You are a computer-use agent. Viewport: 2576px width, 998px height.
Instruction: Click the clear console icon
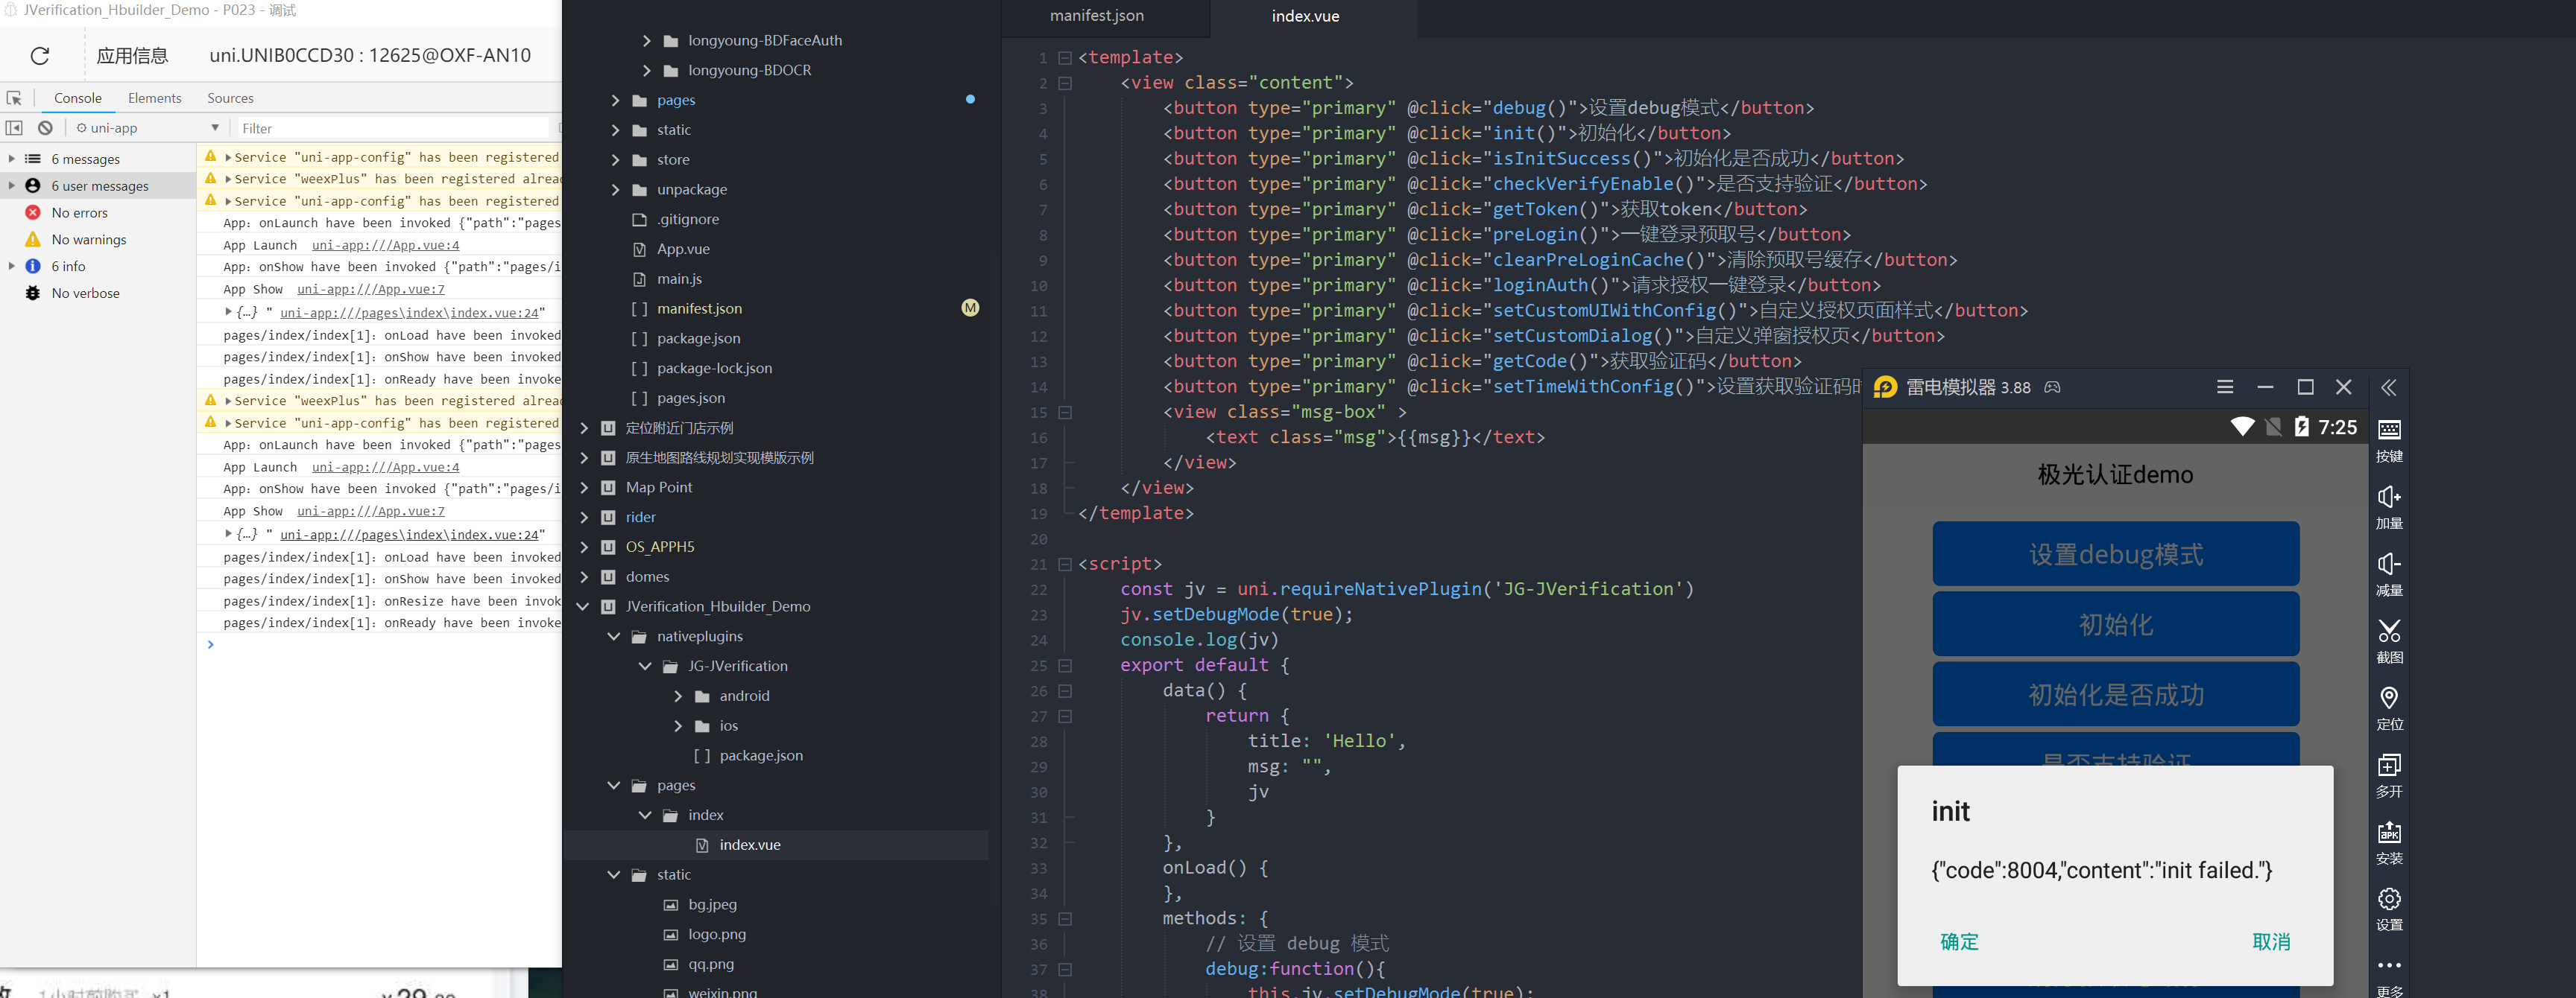pos(45,128)
